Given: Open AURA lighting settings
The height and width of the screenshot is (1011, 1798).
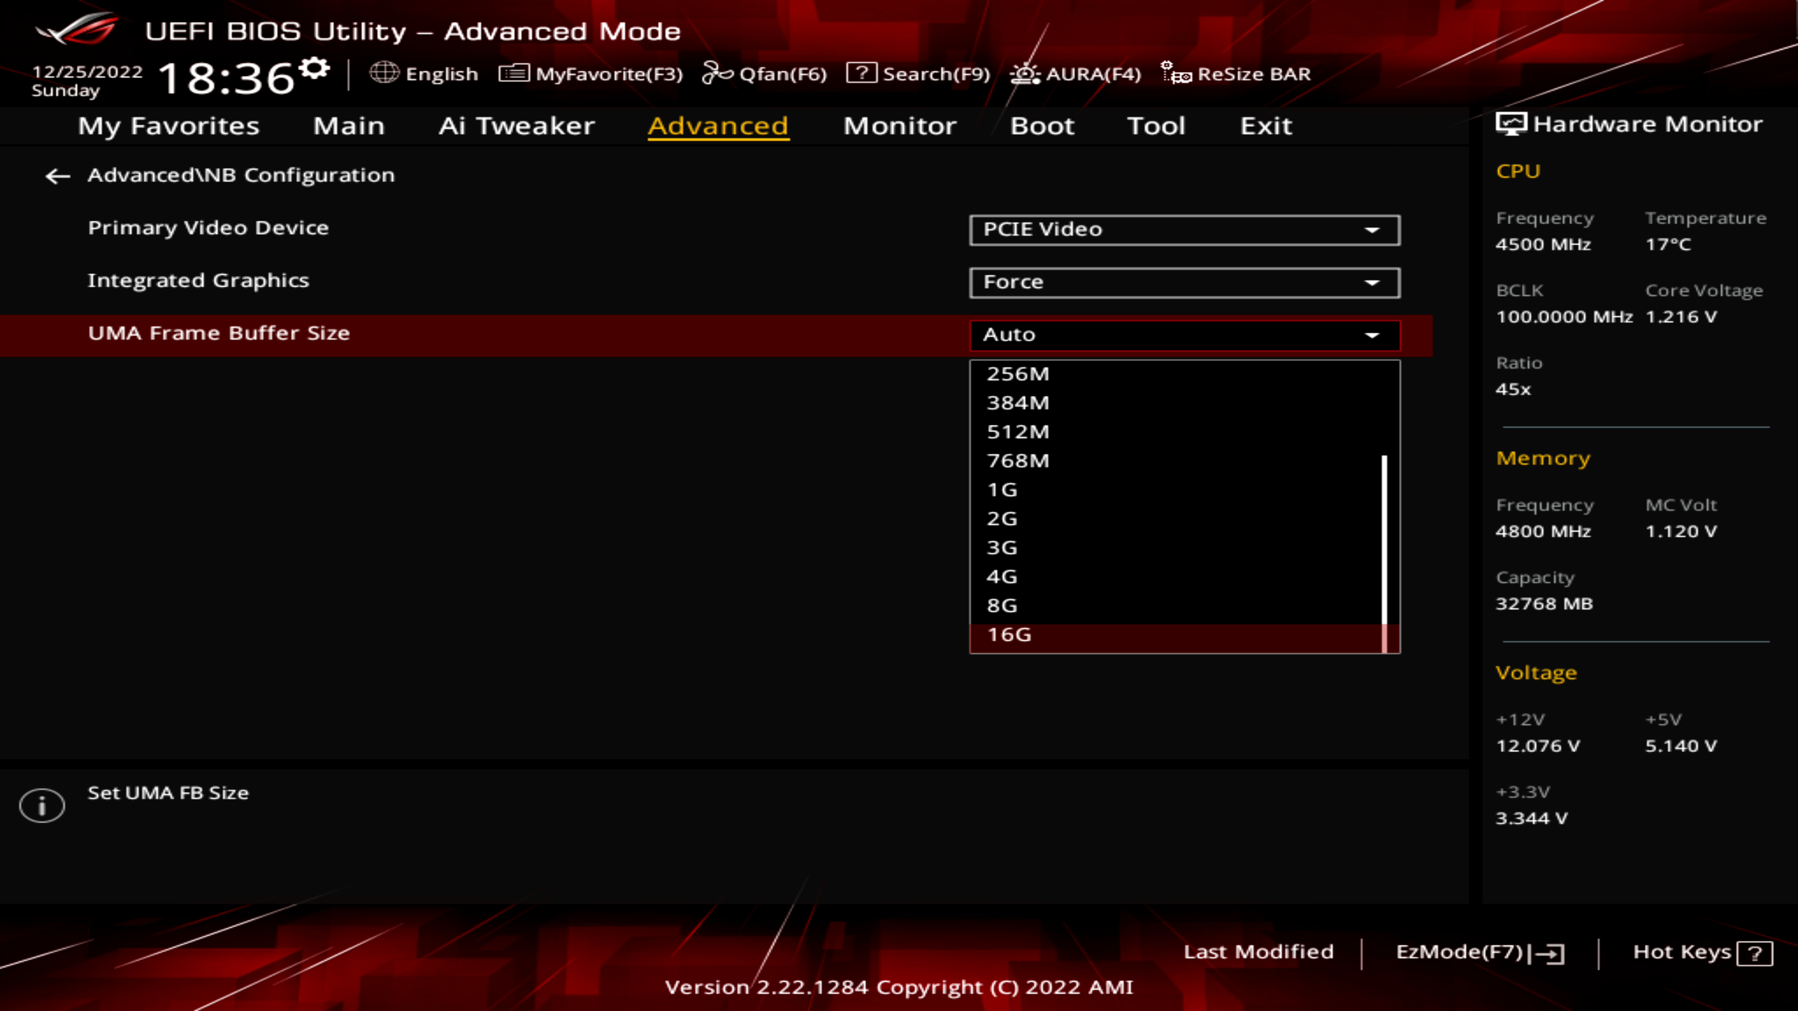Looking at the screenshot, I should tap(1024, 73).
